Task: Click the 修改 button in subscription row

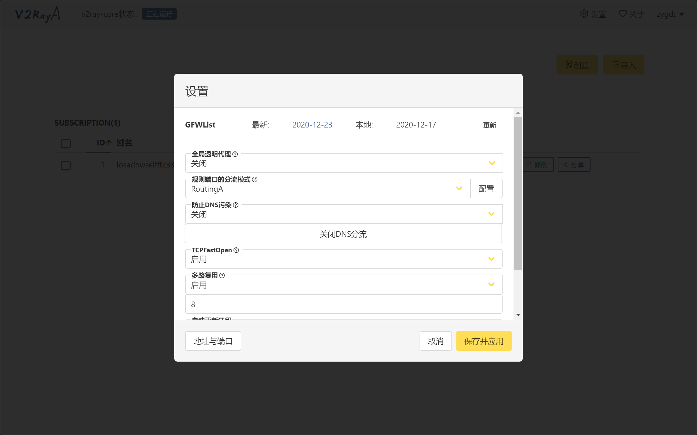Action: click(538, 164)
